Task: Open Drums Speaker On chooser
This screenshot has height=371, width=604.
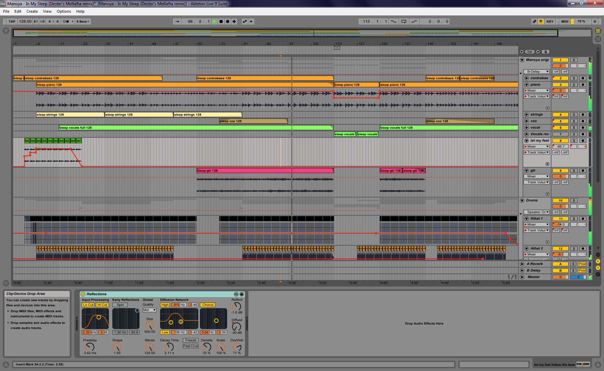Action: [x=536, y=212]
